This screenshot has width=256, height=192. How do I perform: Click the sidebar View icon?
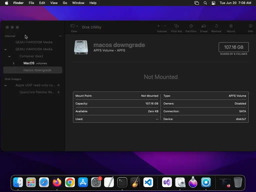point(72,26)
